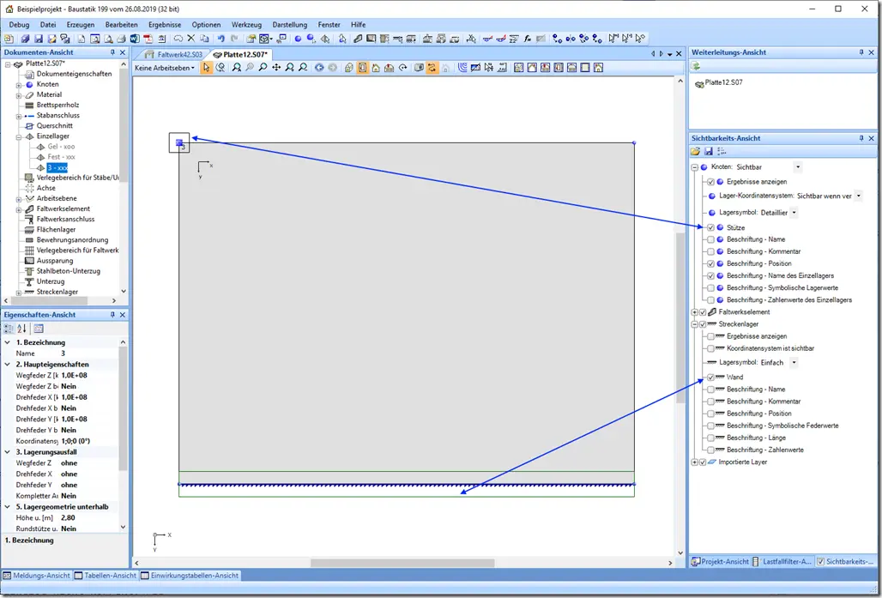Expand Faltwerkselement in the Sichtbarkeits-Ansicht

click(x=695, y=312)
